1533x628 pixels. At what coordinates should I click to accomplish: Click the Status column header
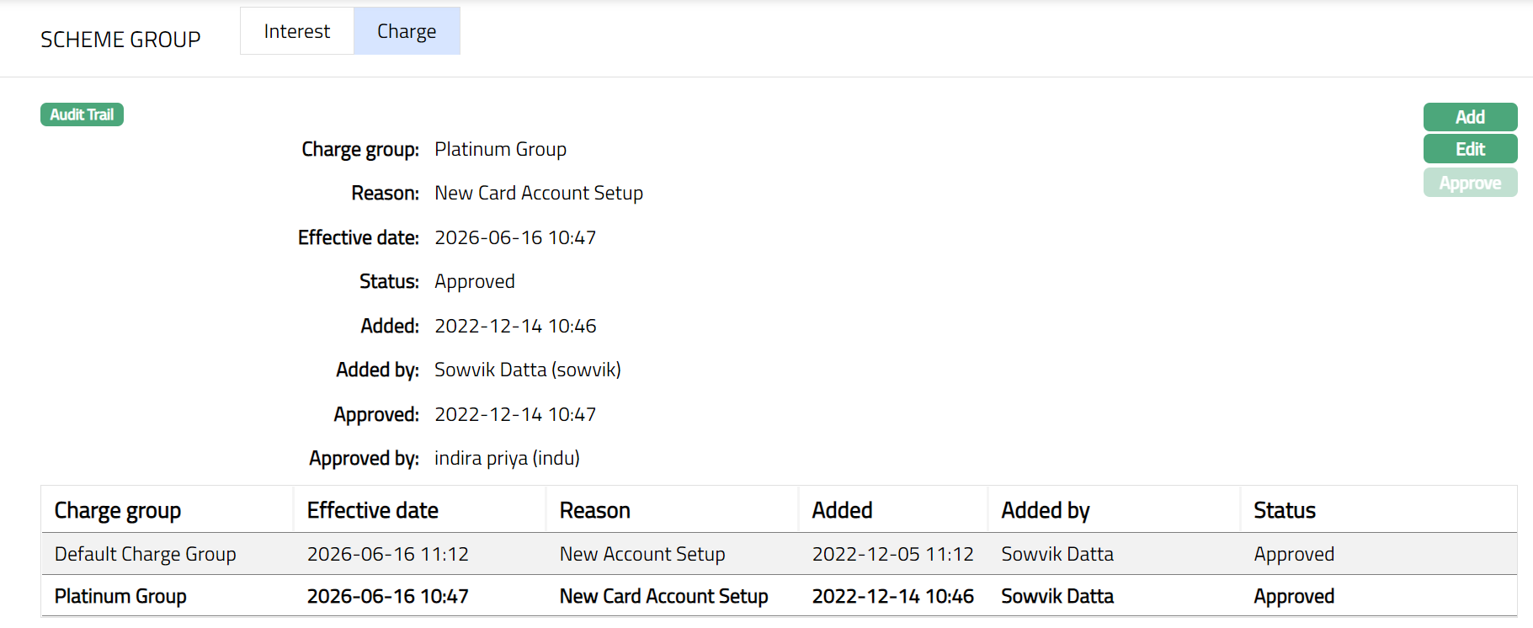[x=1284, y=510]
